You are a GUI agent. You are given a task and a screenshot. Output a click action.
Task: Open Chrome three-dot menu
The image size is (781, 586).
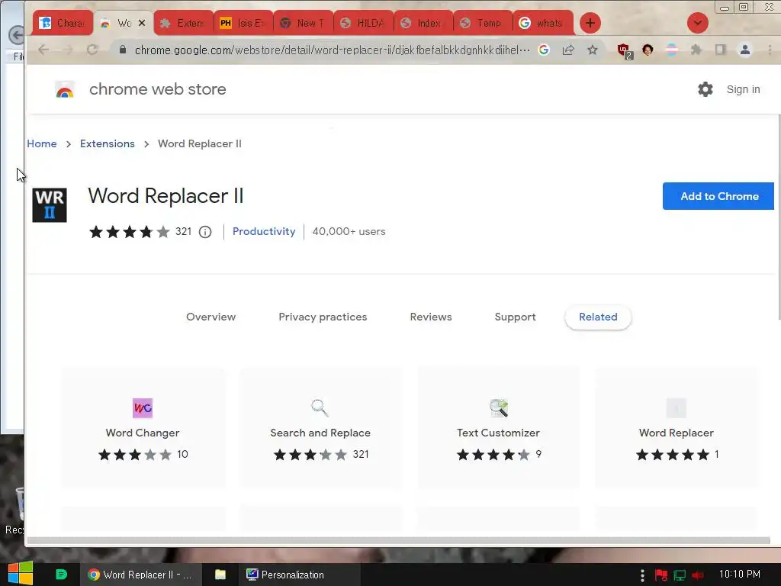[x=770, y=50]
